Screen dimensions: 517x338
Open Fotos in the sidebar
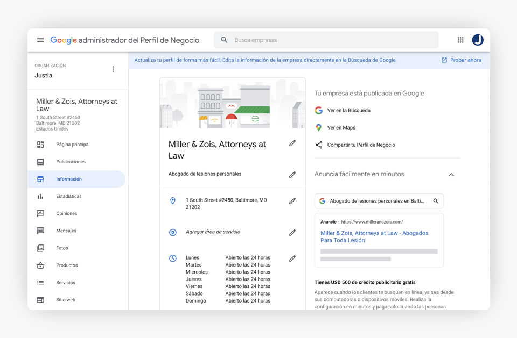(x=62, y=248)
